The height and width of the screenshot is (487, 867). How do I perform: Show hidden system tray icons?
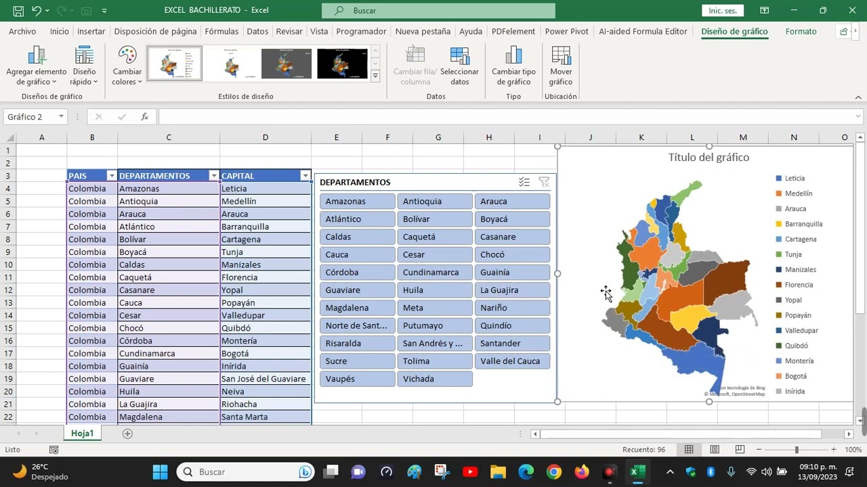click(670, 471)
